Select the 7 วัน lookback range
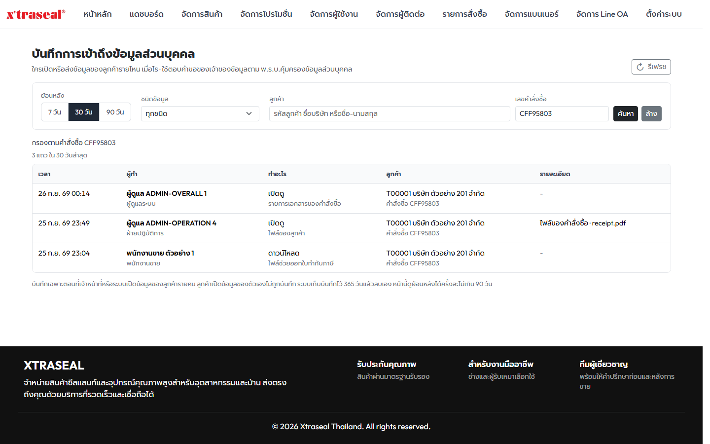Viewport: 710px width, 444px height. tap(55, 112)
